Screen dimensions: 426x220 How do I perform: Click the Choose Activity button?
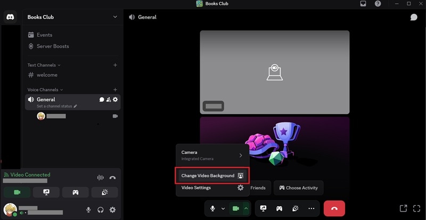(298, 188)
